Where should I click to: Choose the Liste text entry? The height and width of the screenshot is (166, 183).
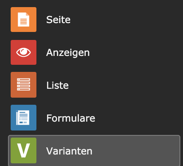57,85
